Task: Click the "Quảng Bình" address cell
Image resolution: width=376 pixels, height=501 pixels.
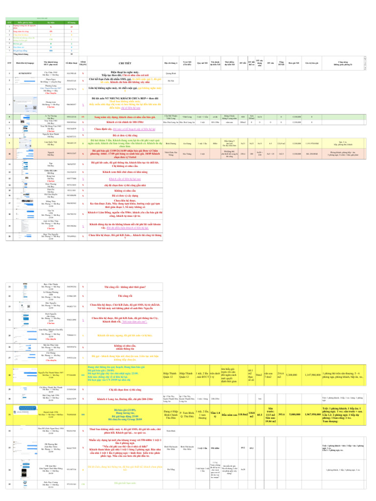Action: [x=171, y=73]
